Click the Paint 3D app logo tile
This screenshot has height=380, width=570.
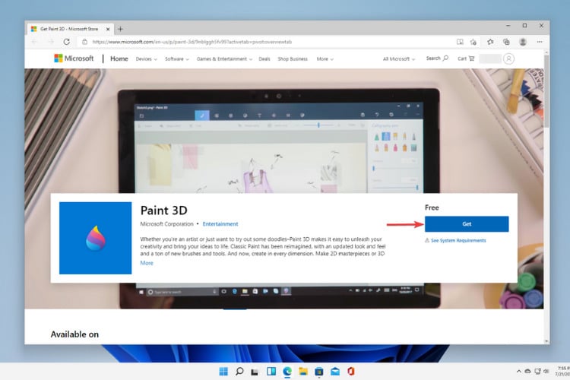coord(95,238)
